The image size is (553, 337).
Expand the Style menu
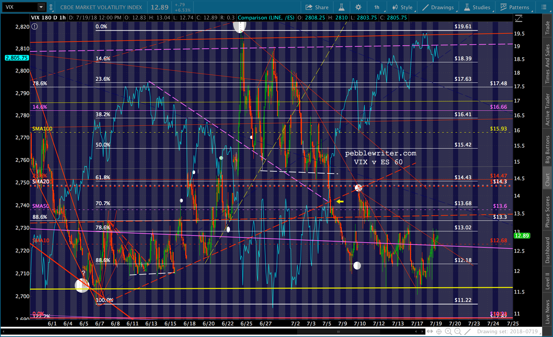point(403,7)
